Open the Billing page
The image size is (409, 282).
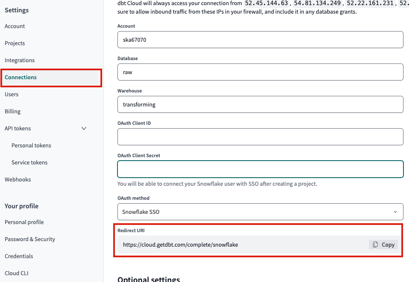(x=13, y=112)
